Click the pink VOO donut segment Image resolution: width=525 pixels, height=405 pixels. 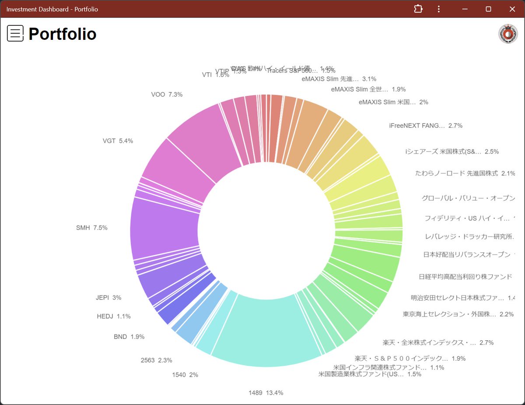203,138
